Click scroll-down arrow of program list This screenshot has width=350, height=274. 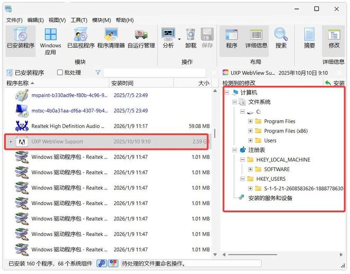tap(215, 254)
